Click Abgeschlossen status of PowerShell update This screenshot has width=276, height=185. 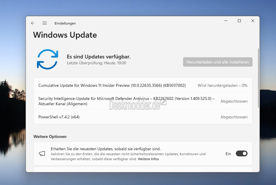234,117
